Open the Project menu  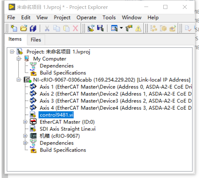[x=62, y=18]
